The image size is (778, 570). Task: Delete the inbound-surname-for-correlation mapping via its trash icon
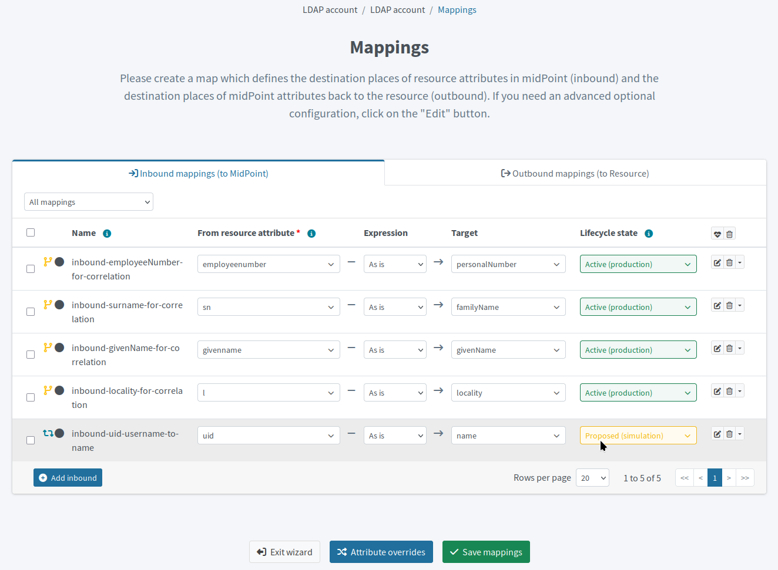click(x=729, y=305)
